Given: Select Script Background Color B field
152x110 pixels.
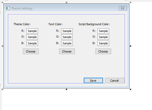Looking at the screenshot, I should [x=103, y=43].
